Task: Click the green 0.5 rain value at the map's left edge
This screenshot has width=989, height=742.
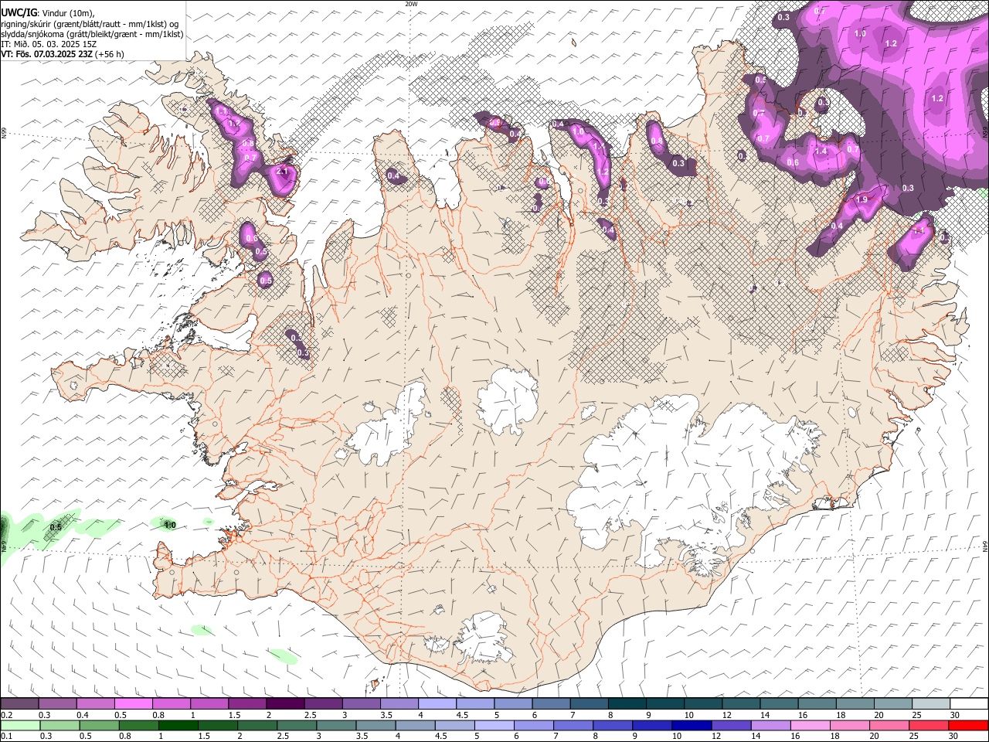Action: tap(56, 527)
